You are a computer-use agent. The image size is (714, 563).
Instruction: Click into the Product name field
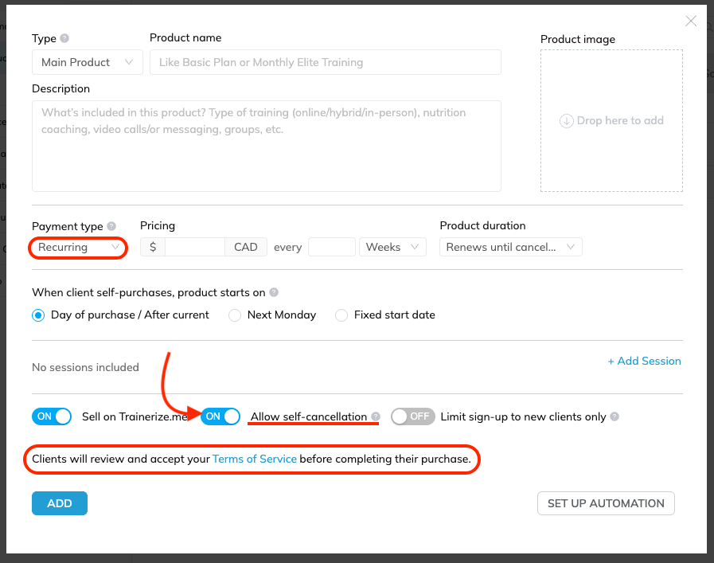tap(326, 62)
